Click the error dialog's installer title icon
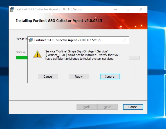 tap(31, 40)
